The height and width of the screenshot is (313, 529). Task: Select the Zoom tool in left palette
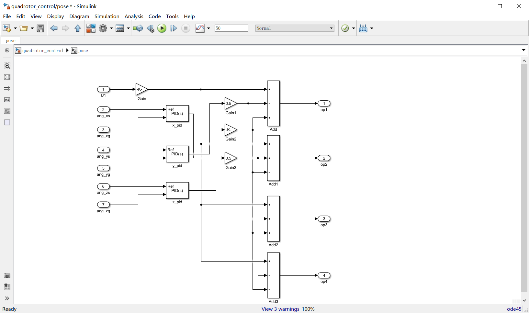(x=7, y=66)
